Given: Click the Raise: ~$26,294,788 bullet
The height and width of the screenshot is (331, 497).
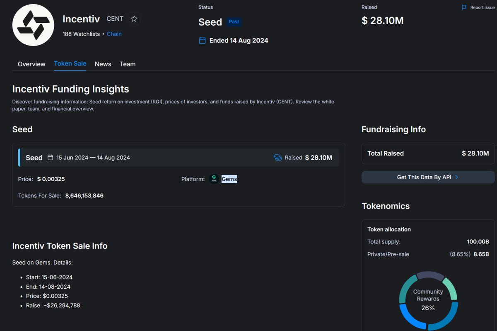Looking at the screenshot, I should 53,306.
